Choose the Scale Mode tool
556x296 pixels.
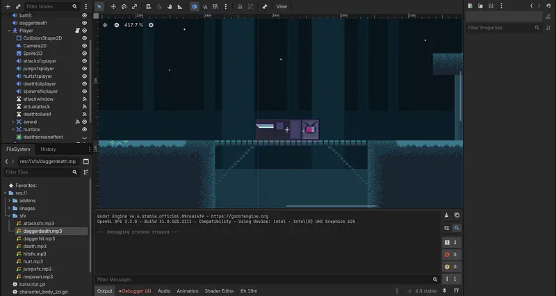click(133, 6)
